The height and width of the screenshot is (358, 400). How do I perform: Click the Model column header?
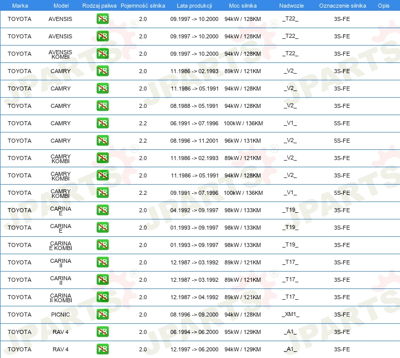[x=61, y=6]
